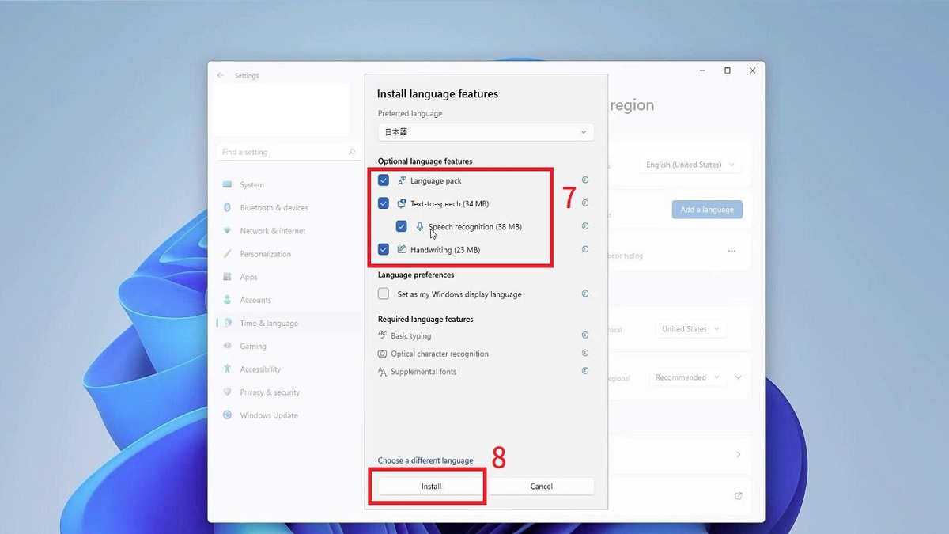Click info icon next to Language pack
This screenshot has height=534, width=949.
pyautogui.click(x=585, y=180)
